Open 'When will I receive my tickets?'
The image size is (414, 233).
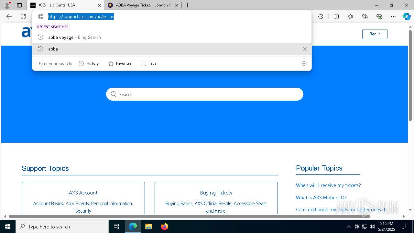[328, 185]
